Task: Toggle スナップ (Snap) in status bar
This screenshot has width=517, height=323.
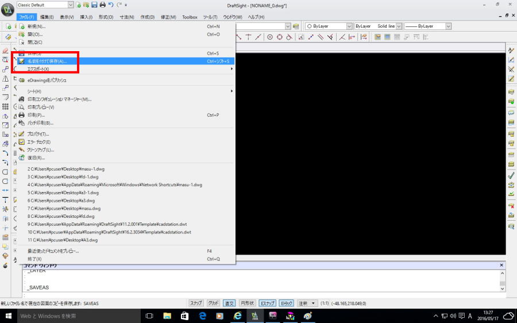Action: pos(196,303)
